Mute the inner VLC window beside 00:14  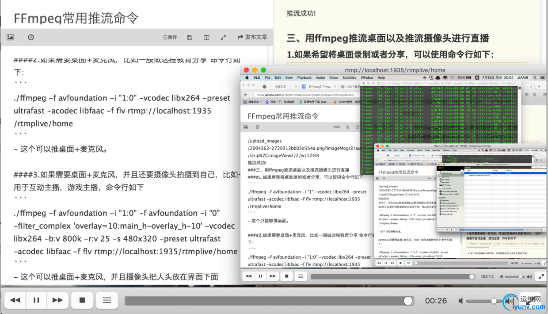coord(502,276)
